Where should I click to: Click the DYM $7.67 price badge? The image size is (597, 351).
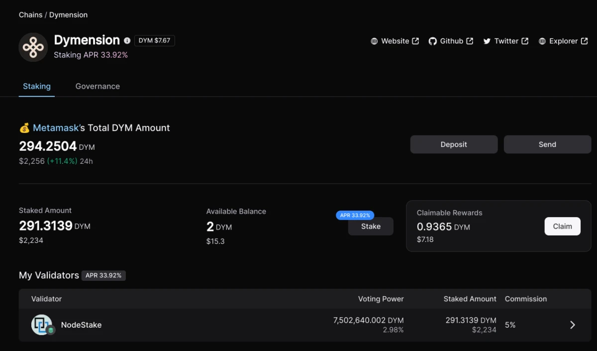[x=154, y=41]
